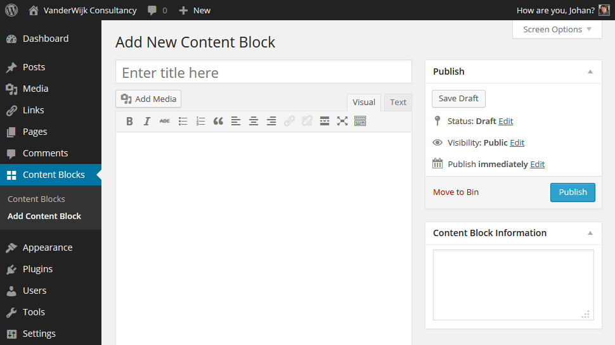
Task: Open the WordPress logo menu
Action: 11,10
